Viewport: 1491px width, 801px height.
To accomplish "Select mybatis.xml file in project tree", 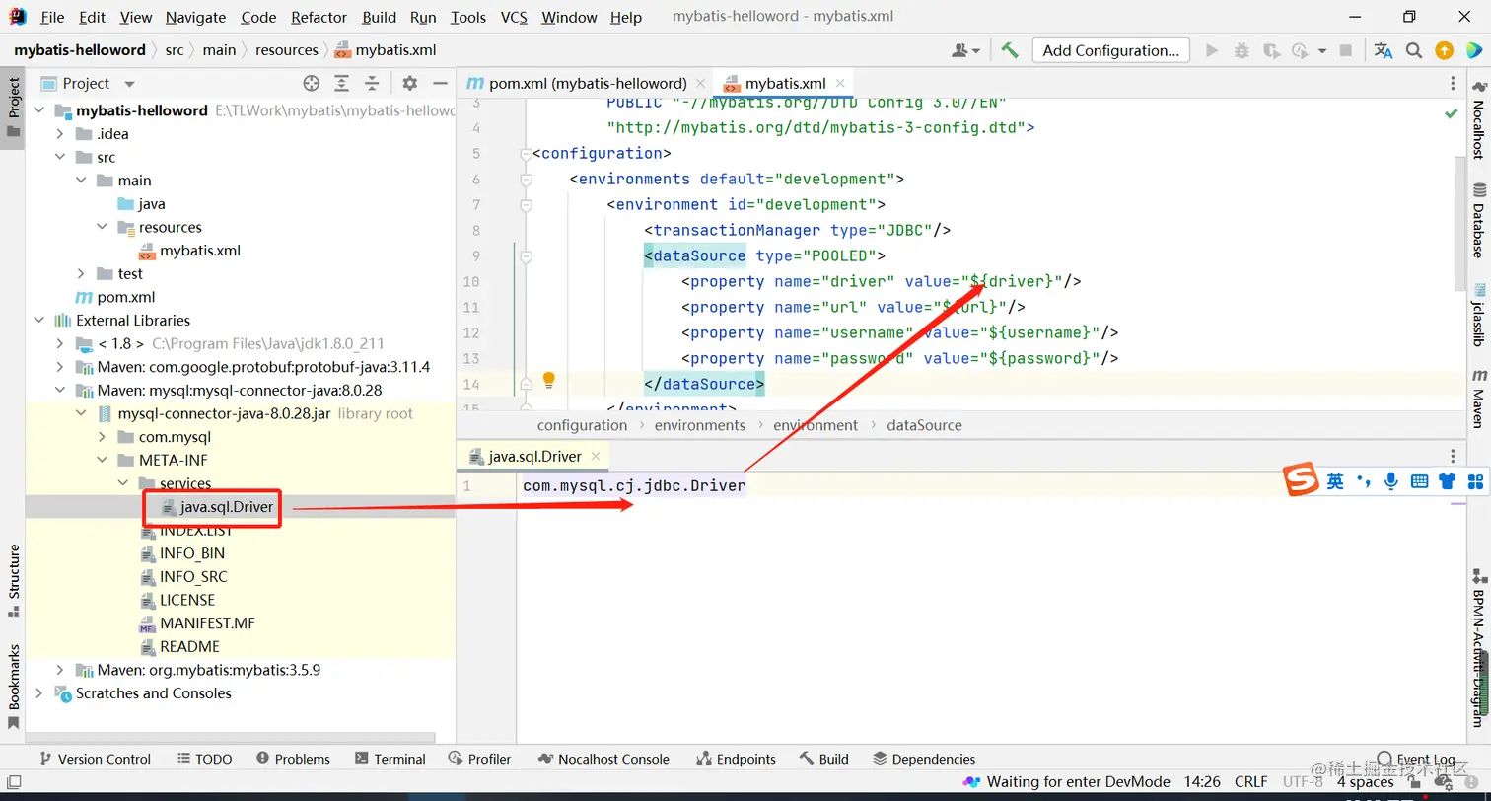I will [x=200, y=251].
